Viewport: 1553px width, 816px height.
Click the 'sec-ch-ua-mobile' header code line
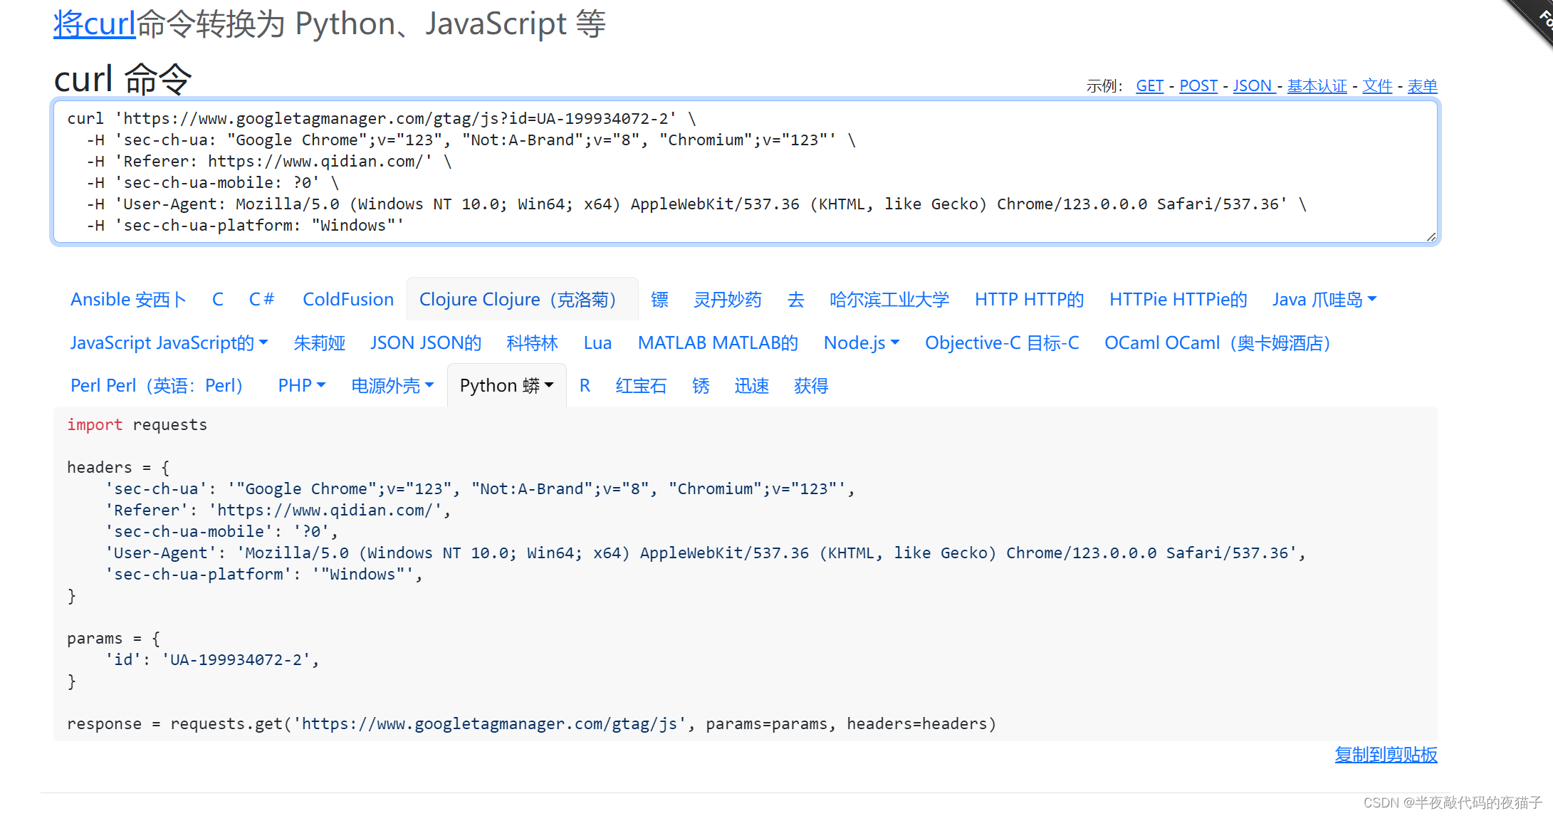click(221, 532)
